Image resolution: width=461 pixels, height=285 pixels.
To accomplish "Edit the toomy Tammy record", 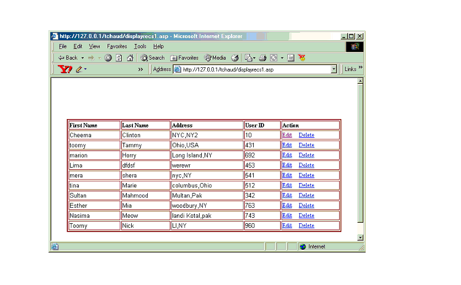I will (x=287, y=145).
